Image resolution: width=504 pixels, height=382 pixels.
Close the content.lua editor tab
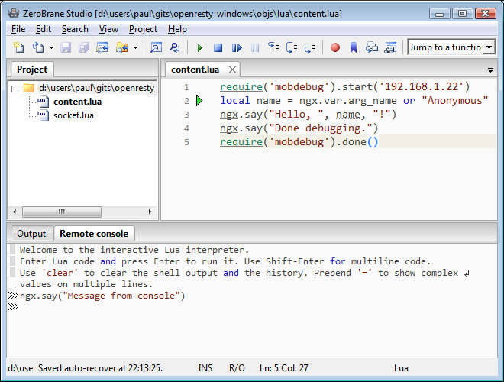[232, 70]
